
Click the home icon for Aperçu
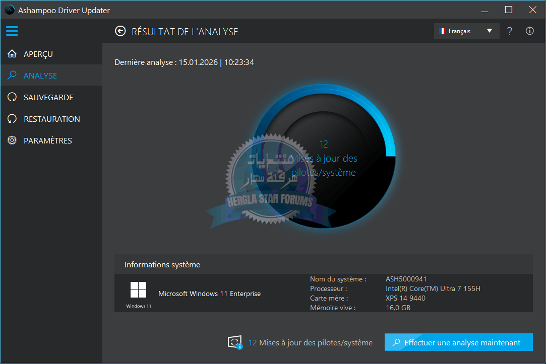[x=12, y=54]
